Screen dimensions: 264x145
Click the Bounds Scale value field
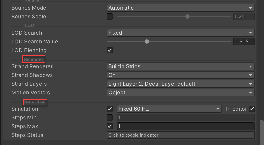click(244, 17)
